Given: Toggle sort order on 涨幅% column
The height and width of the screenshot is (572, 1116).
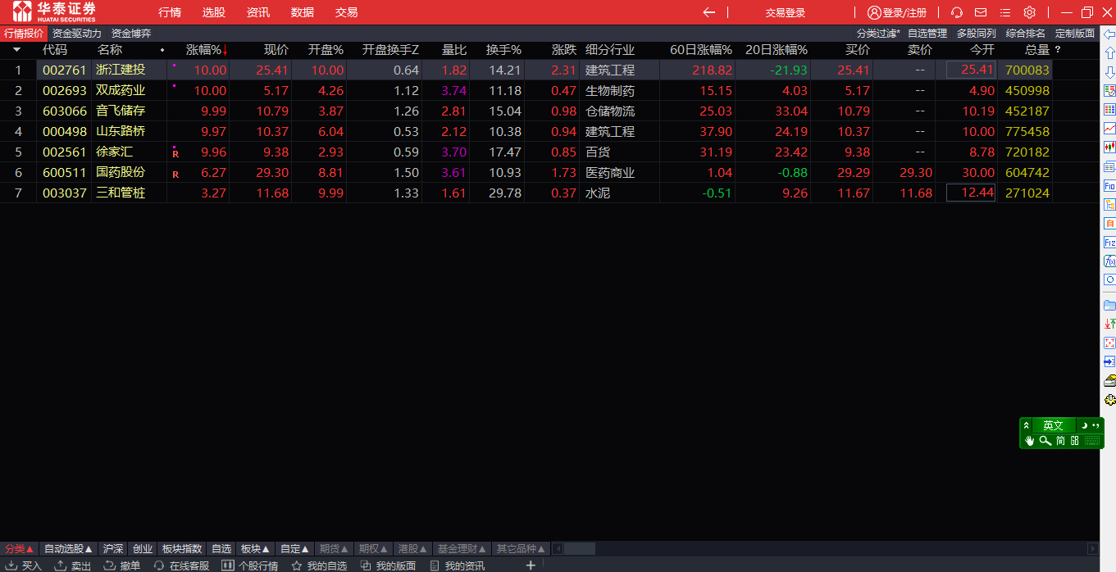Looking at the screenshot, I should 207,49.
